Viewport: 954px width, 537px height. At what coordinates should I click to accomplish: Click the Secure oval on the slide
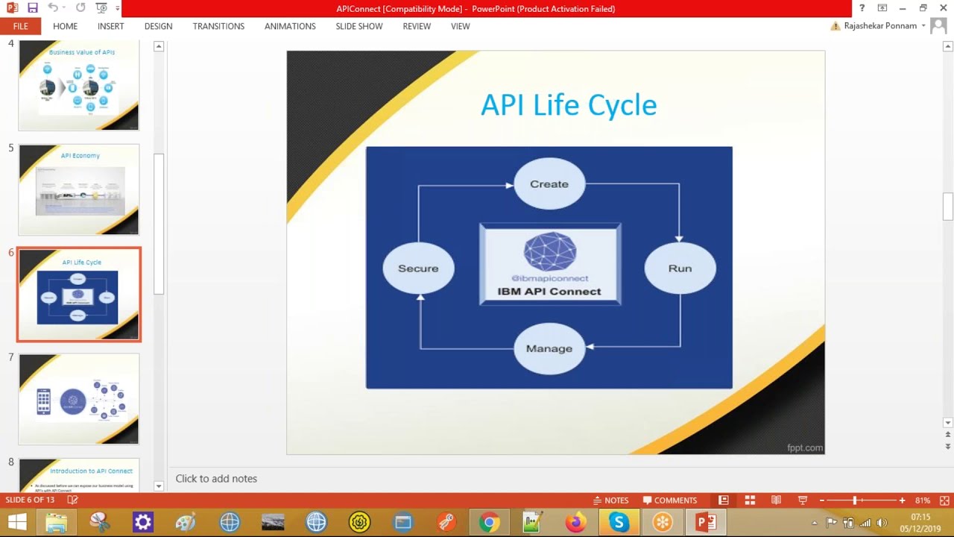tap(418, 268)
